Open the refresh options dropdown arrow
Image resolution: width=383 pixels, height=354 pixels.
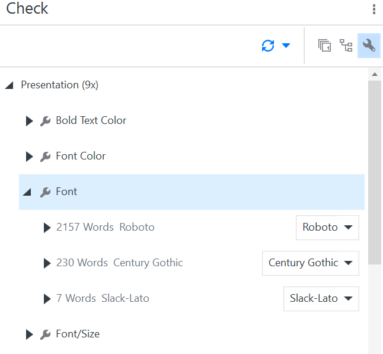[x=286, y=46]
